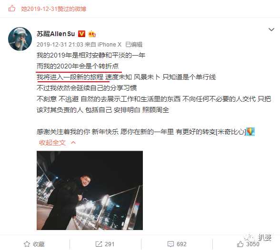280x250 pixels.
Task: Click the comment bubble icon
Action: [170, 244]
